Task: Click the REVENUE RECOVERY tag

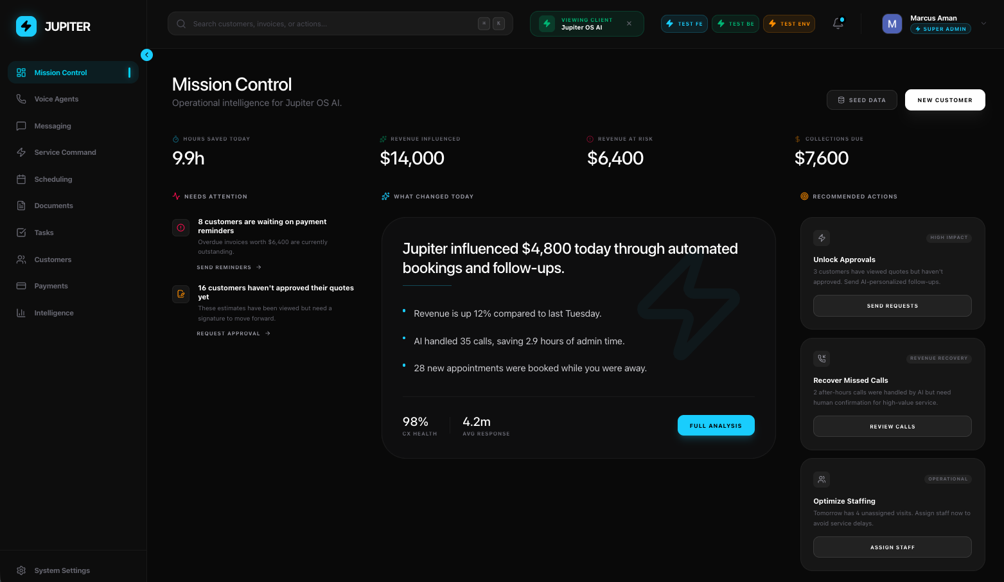Action: (938, 358)
